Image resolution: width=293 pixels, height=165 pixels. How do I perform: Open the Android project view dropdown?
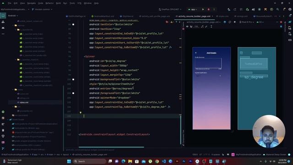(13, 16)
